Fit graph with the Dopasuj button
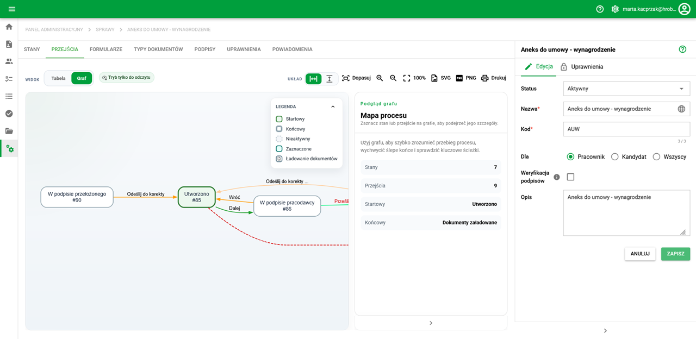The height and width of the screenshot is (339, 696). [x=356, y=78]
